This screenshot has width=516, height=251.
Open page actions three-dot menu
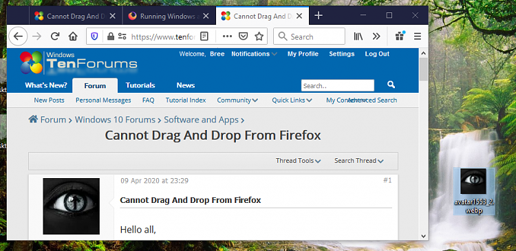pyautogui.click(x=227, y=36)
